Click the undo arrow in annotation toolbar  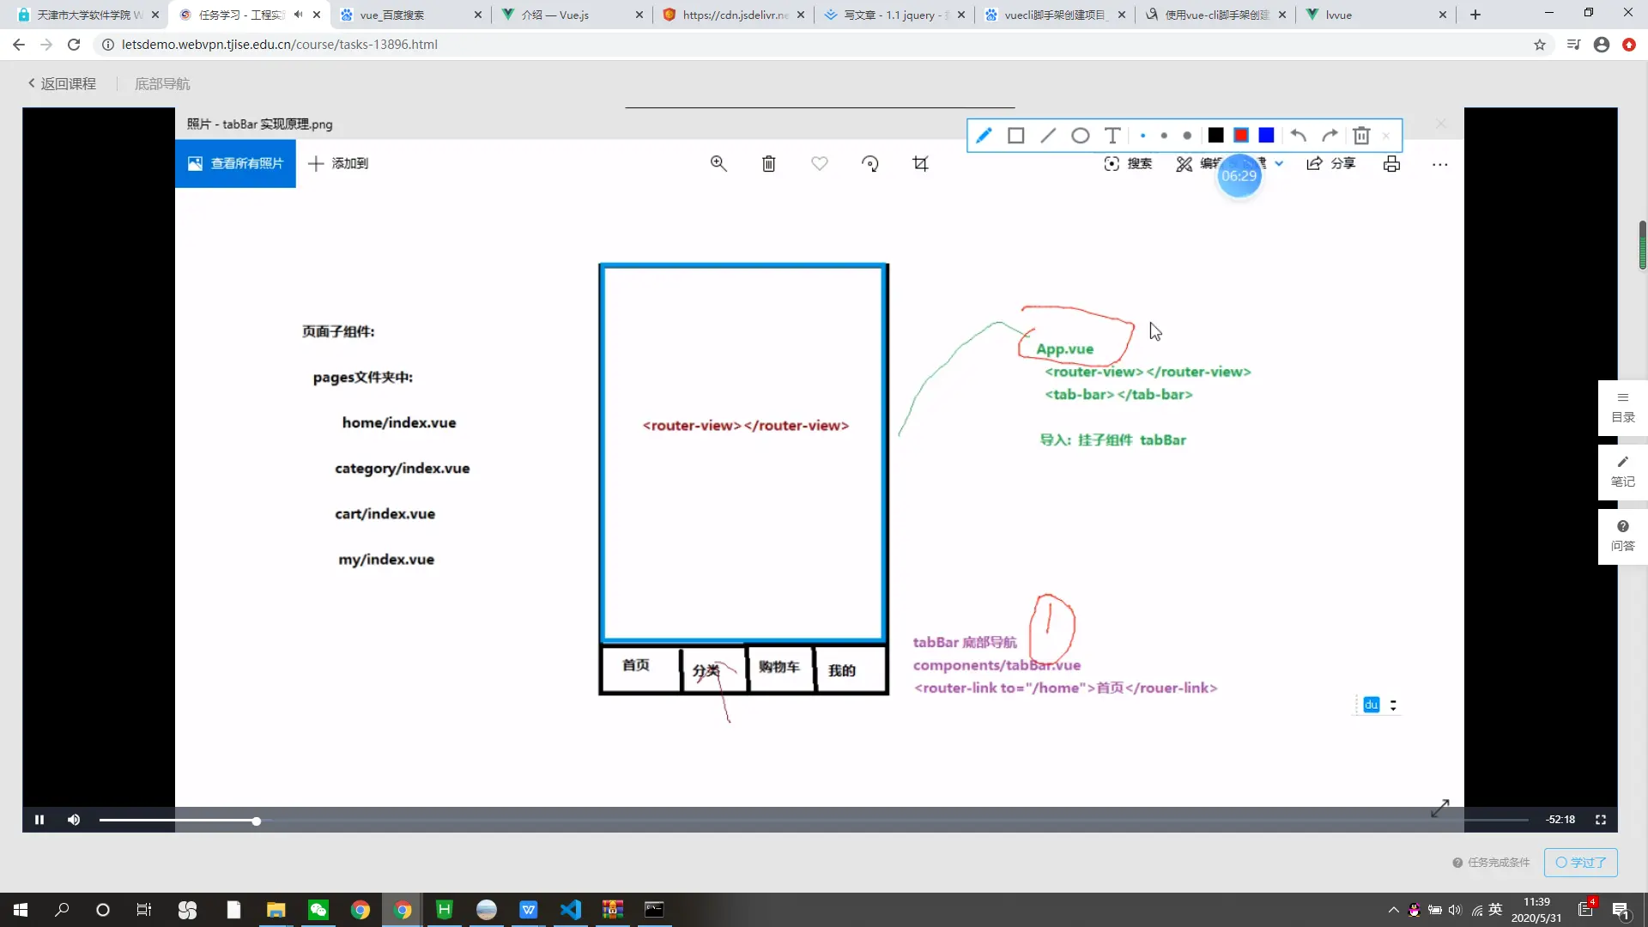(1298, 136)
